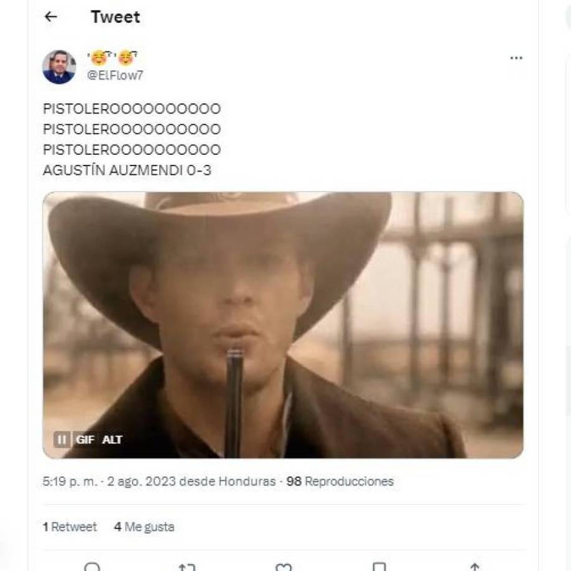Viewport: 571px width, 571px height.
Task: Share the tweet with the share icon
Action: [x=475, y=567]
